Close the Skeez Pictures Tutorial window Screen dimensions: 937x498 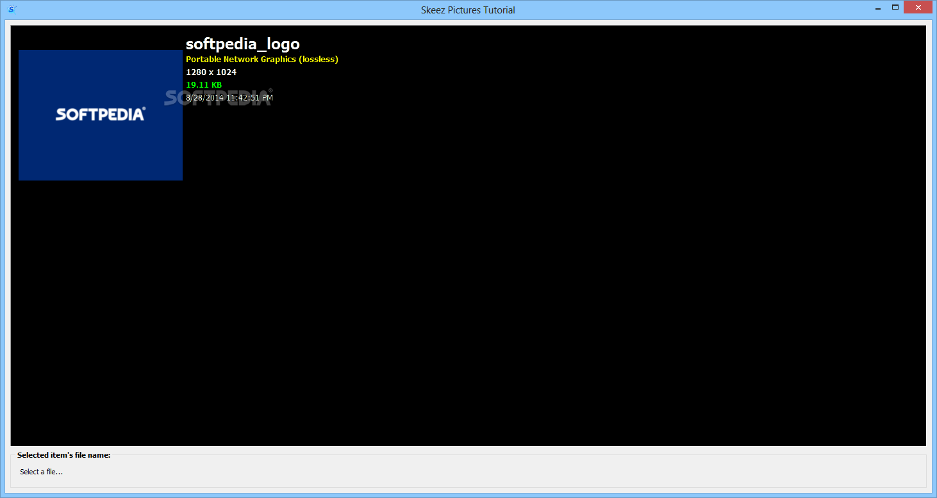pyautogui.click(x=918, y=7)
